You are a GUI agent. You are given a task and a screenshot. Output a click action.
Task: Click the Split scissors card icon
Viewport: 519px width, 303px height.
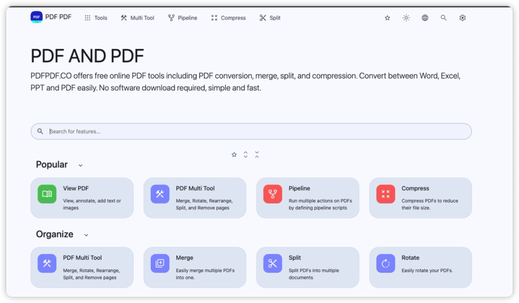coord(273,263)
